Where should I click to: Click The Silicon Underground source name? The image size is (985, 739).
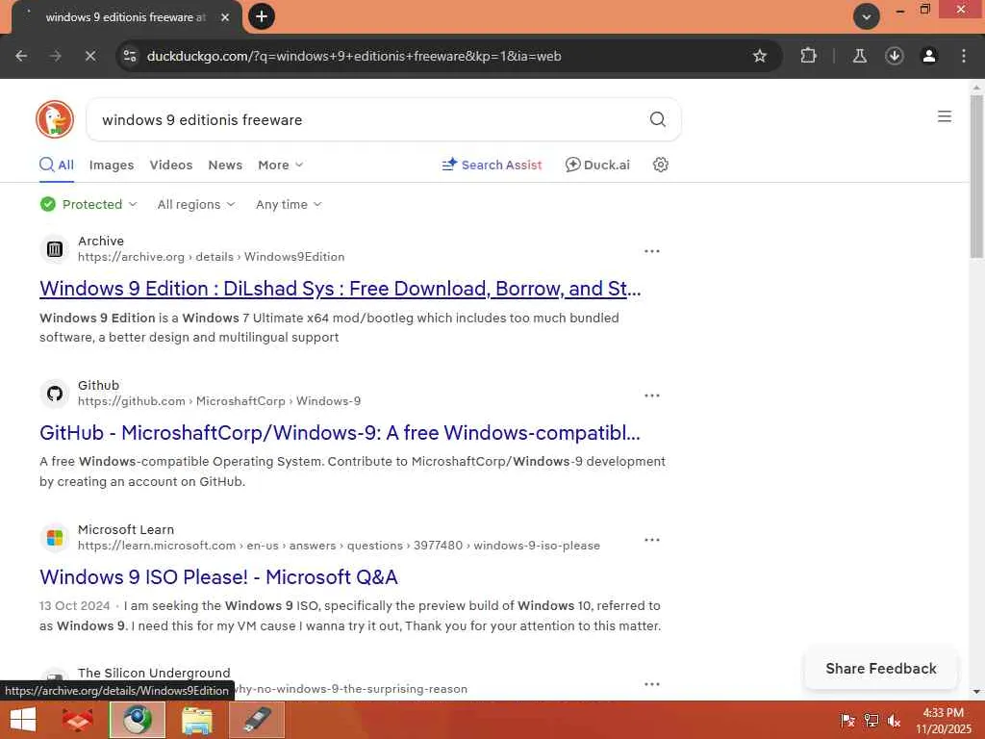(154, 673)
